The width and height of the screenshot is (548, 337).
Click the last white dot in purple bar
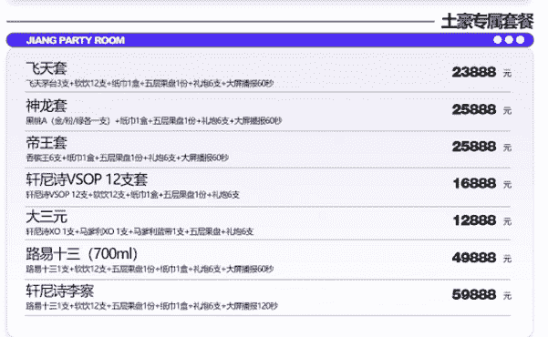click(x=521, y=40)
